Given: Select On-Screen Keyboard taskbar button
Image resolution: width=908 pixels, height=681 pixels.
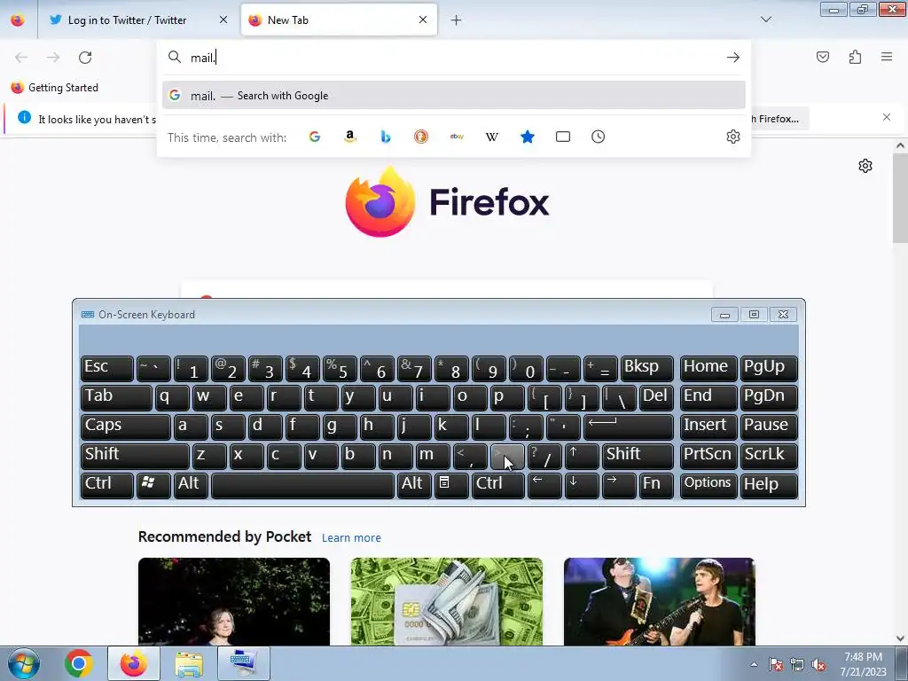Looking at the screenshot, I should [243, 663].
